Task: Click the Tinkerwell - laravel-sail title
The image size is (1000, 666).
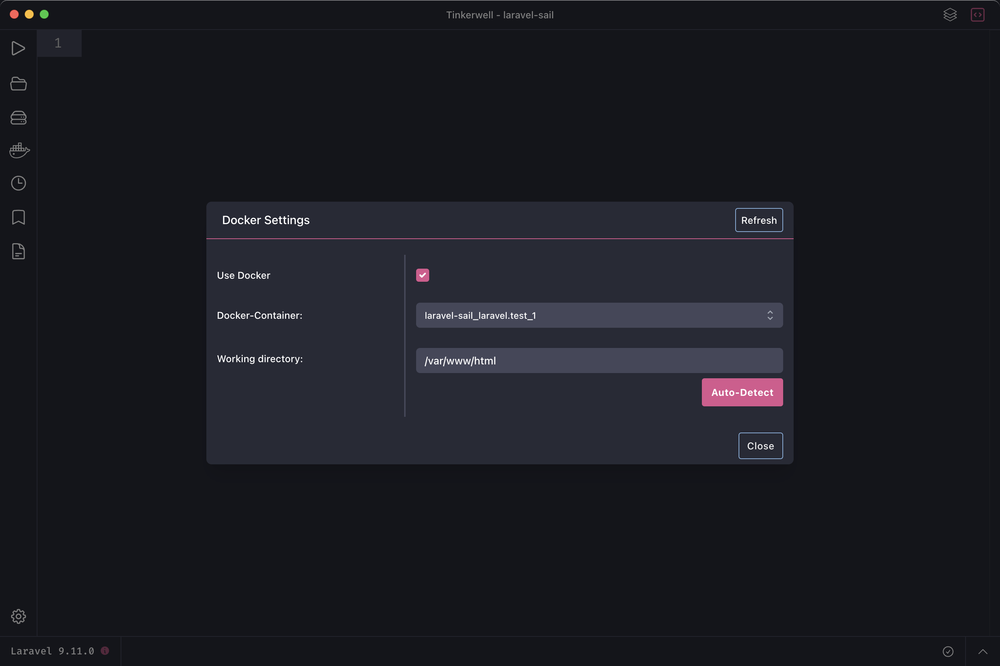Action: tap(500, 15)
